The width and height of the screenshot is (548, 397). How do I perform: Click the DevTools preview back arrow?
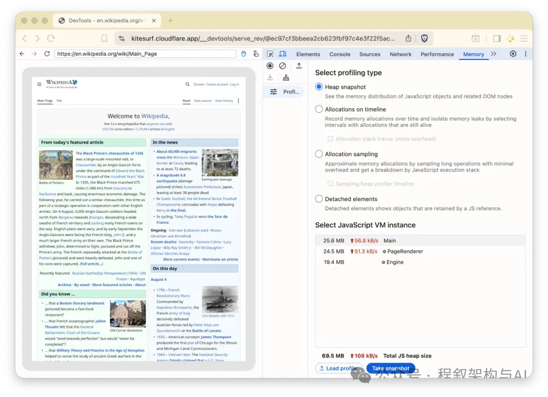click(22, 54)
